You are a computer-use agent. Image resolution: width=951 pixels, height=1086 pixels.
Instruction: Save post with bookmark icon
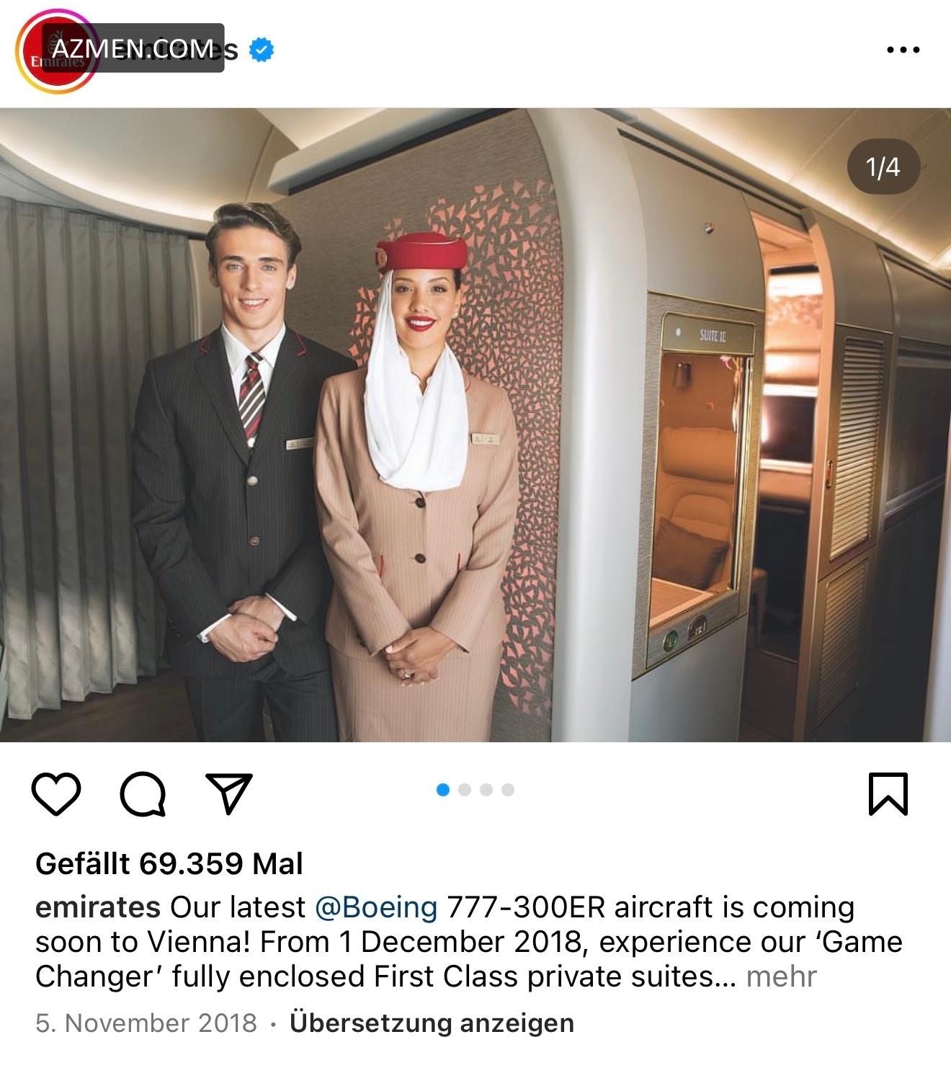coord(888,794)
